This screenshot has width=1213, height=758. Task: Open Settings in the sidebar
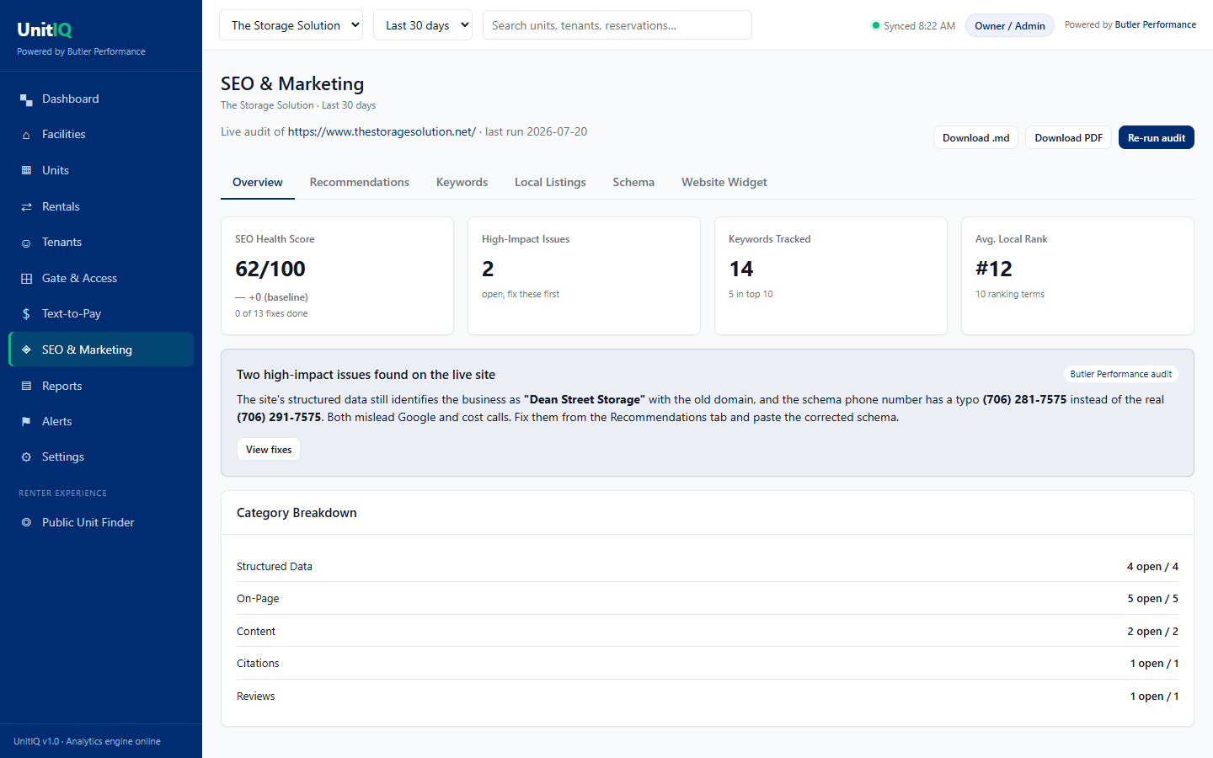tap(101, 456)
